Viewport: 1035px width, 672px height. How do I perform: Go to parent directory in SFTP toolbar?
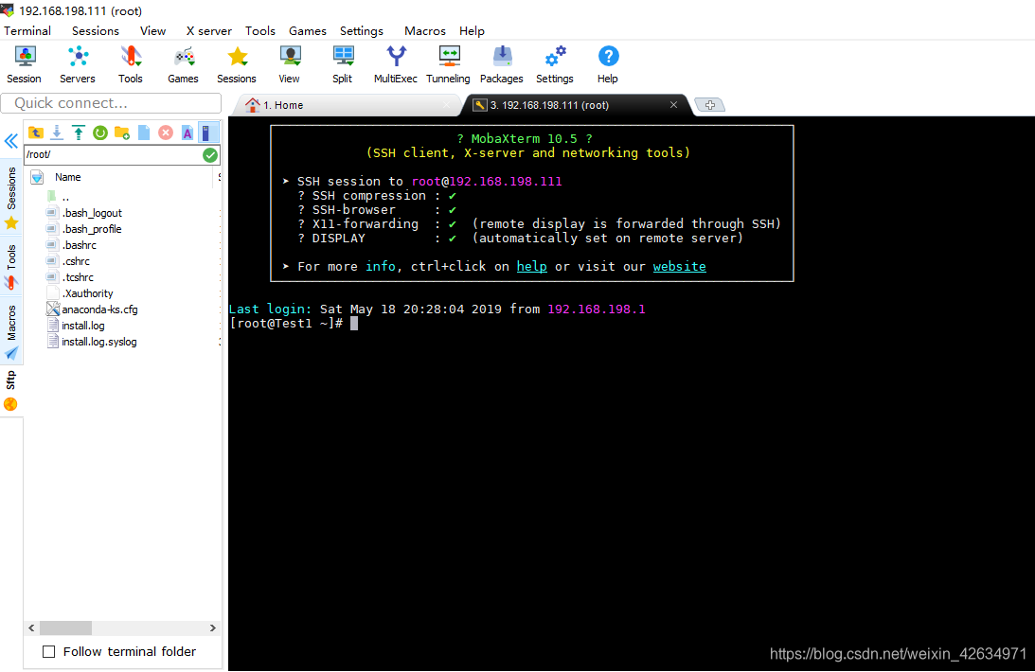(x=36, y=133)
